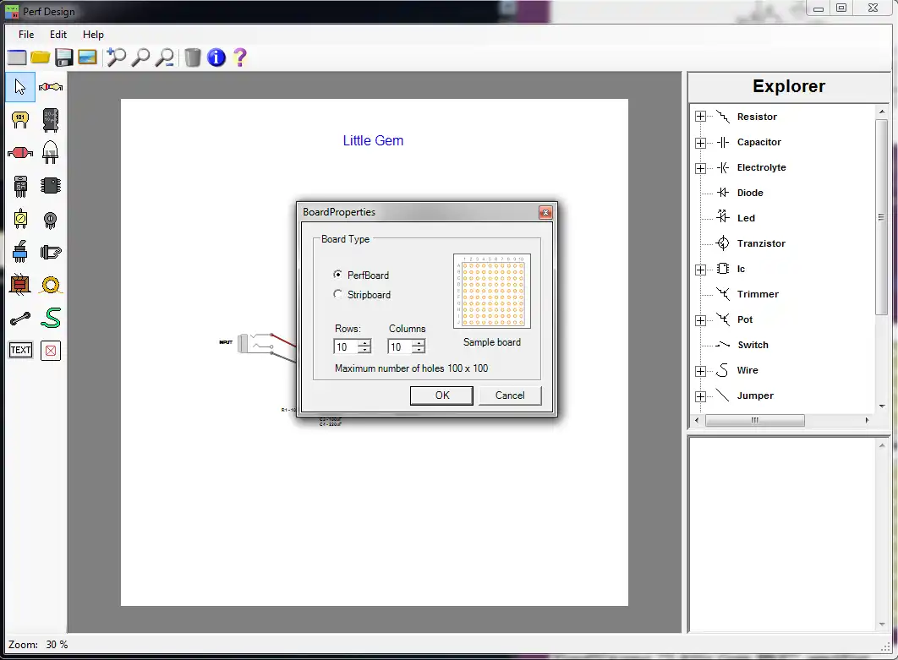Select the electrolytic capacitor tool
This screenshot has height=660, width=898.
(51, 120)
